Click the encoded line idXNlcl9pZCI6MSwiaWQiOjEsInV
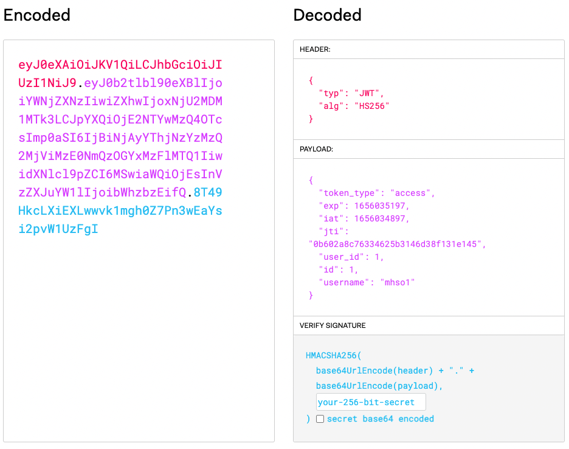569x449 pixels. 120,174
